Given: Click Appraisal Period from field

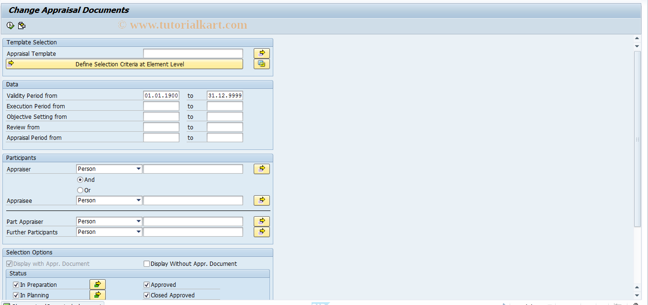Looking at the screenshot, I should (x=161, y=137).
